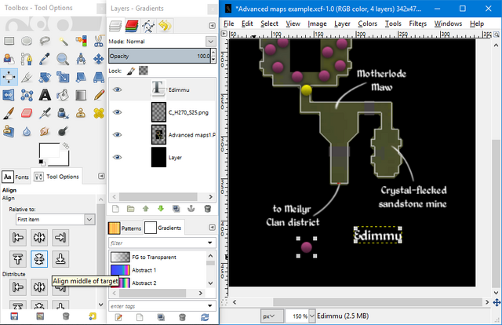Open the Layer menu
Viewport: 502px width, 325px height.
pos(342,24)
